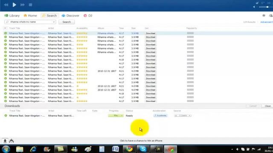Launch Internet Explorer from the taskbar

33,149
